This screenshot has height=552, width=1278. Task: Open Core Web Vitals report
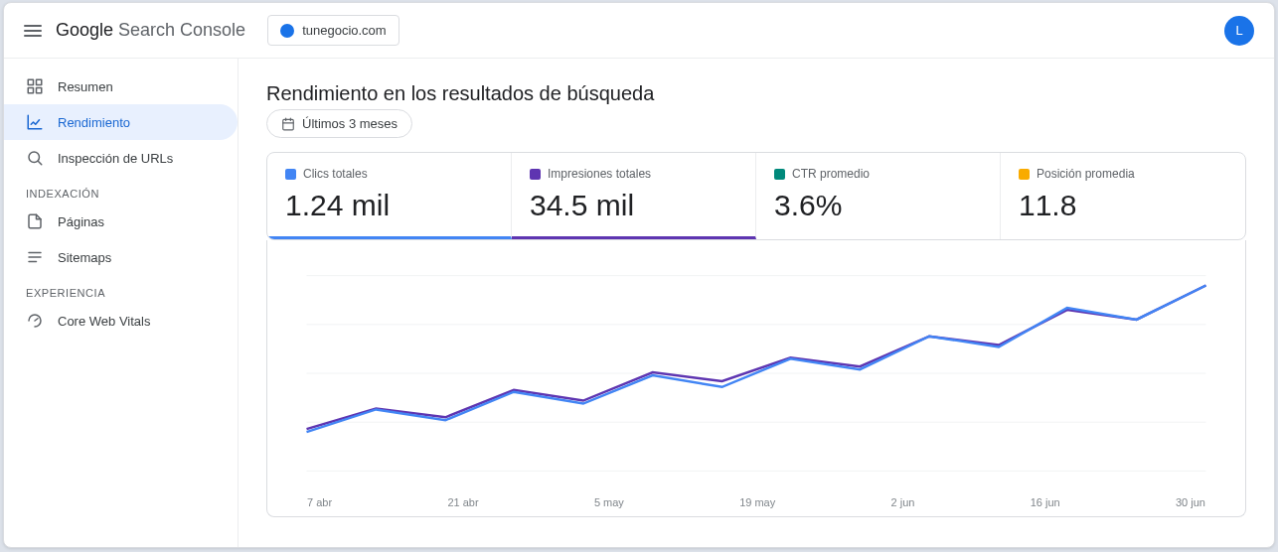click(120, 321)
